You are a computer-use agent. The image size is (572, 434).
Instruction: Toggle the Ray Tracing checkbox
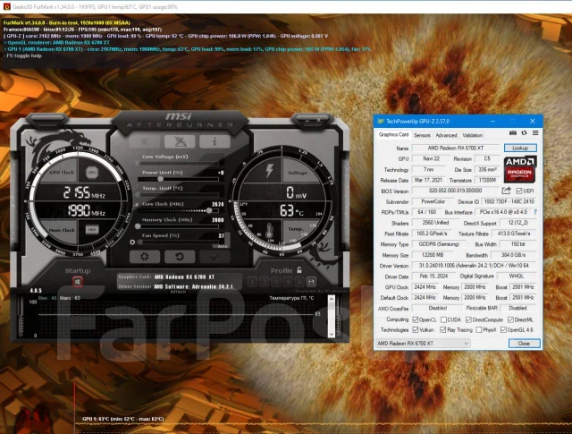443,329
